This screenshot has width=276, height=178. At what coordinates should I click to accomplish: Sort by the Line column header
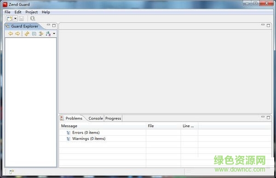(x=190, y=126)
